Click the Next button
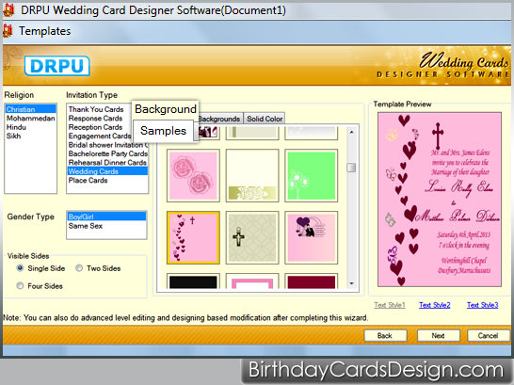514x385 pixels. click(x=438, y=335)
